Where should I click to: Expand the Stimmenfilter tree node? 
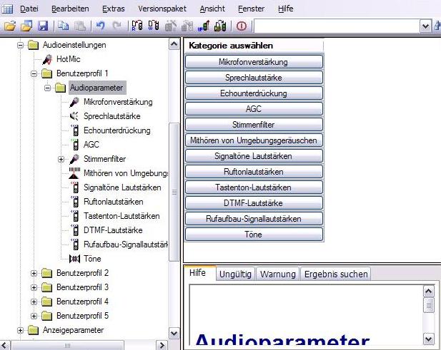(x=61, y=159)
